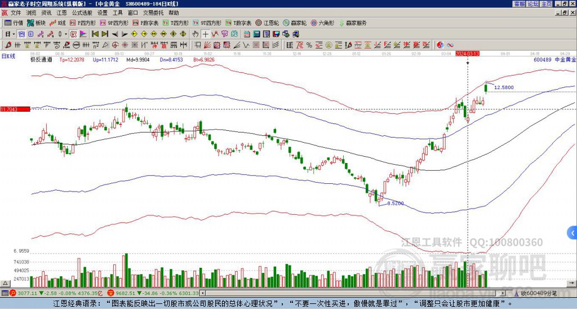Jump to the first bar using the skip-to-start arrow
This screenshot has width=577, height=309.
[95, 34]
